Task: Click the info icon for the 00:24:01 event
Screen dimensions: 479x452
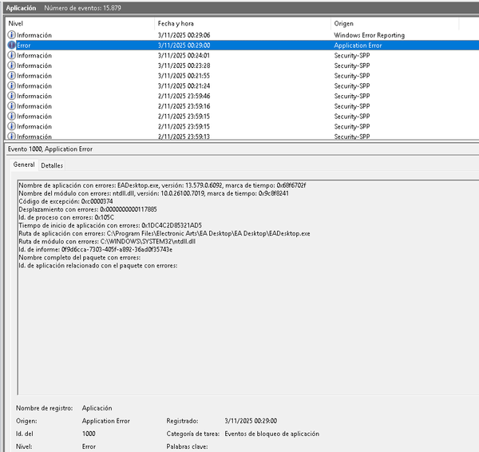Action: tap(11, 56)
